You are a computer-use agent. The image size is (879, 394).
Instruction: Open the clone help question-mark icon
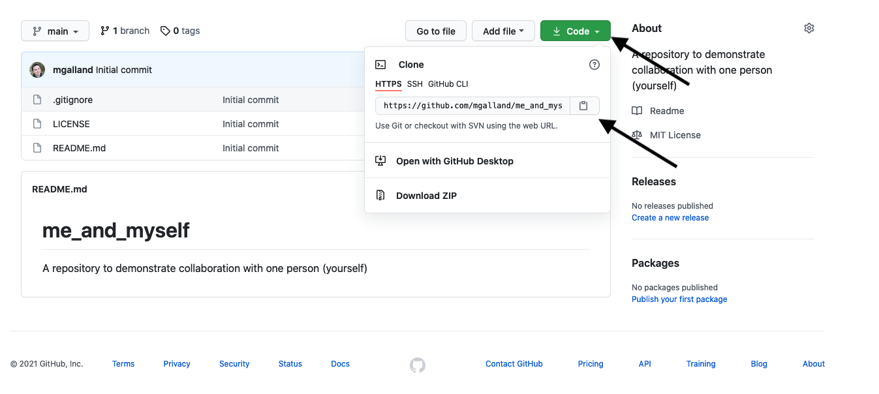click(594, 65)
